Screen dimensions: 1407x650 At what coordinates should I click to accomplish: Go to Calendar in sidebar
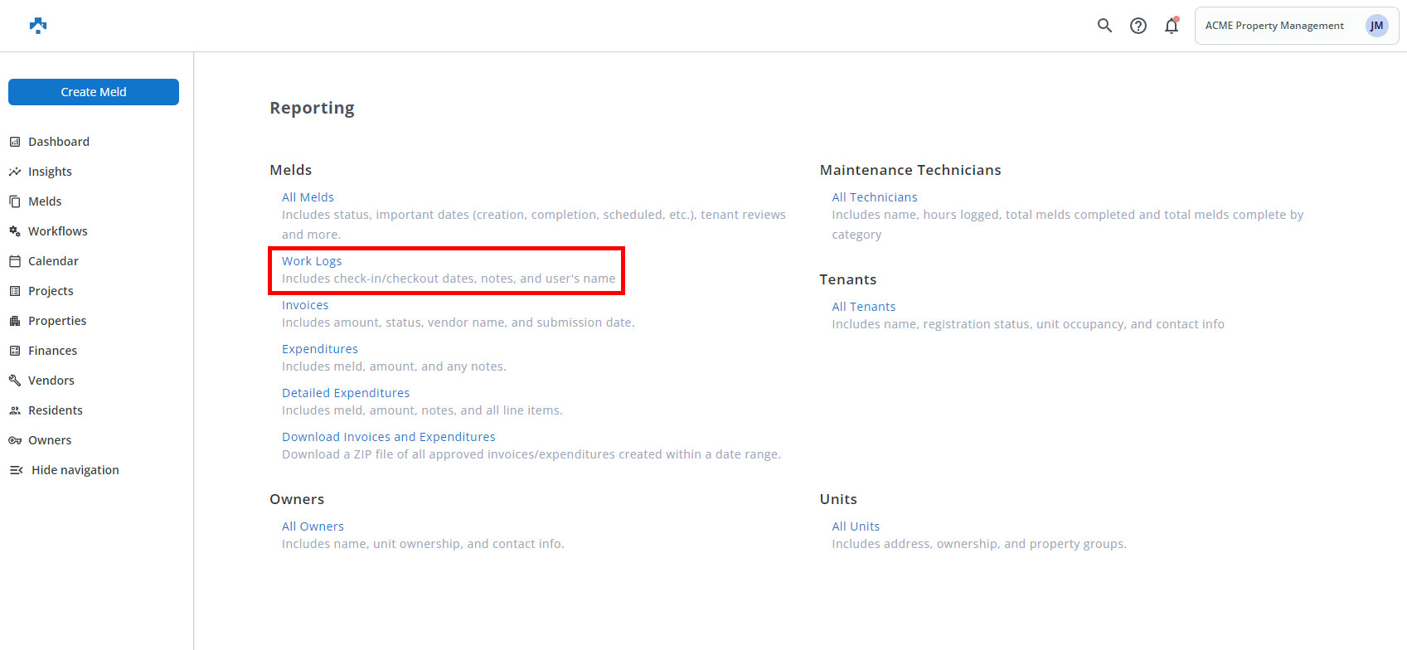[x=53, y=261]
